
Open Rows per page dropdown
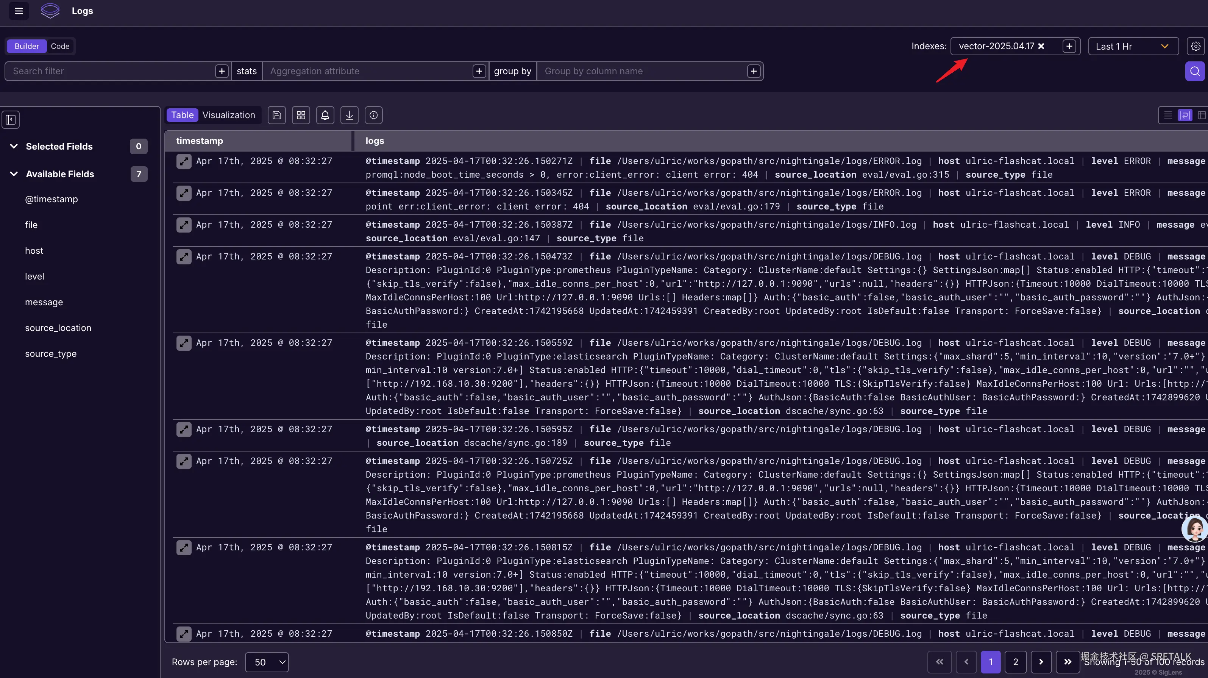[x=267, y=662]
